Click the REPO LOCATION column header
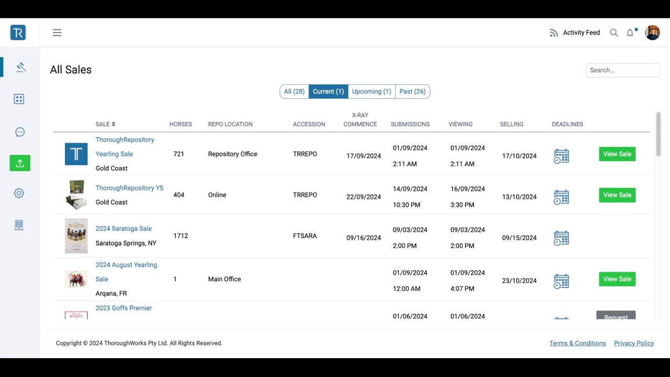The image size is (670, 377). tap(230, 124)
